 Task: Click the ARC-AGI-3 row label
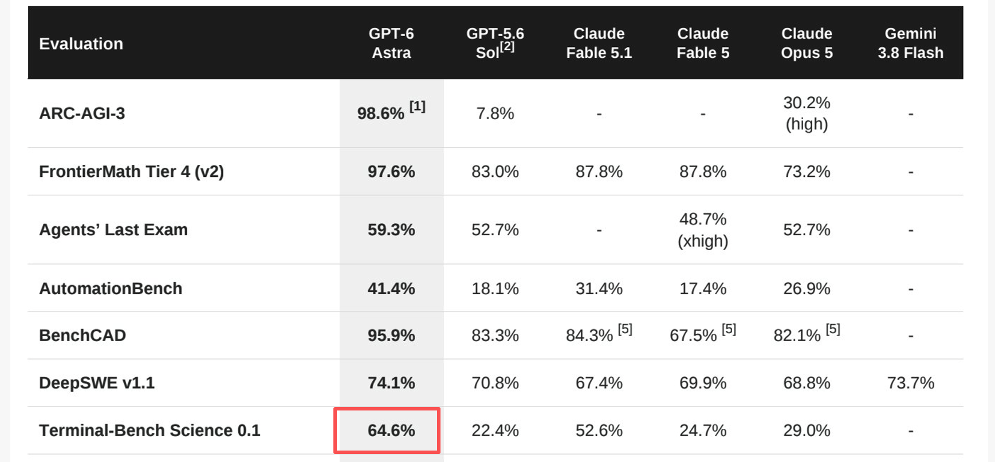(x=82, y=113)
